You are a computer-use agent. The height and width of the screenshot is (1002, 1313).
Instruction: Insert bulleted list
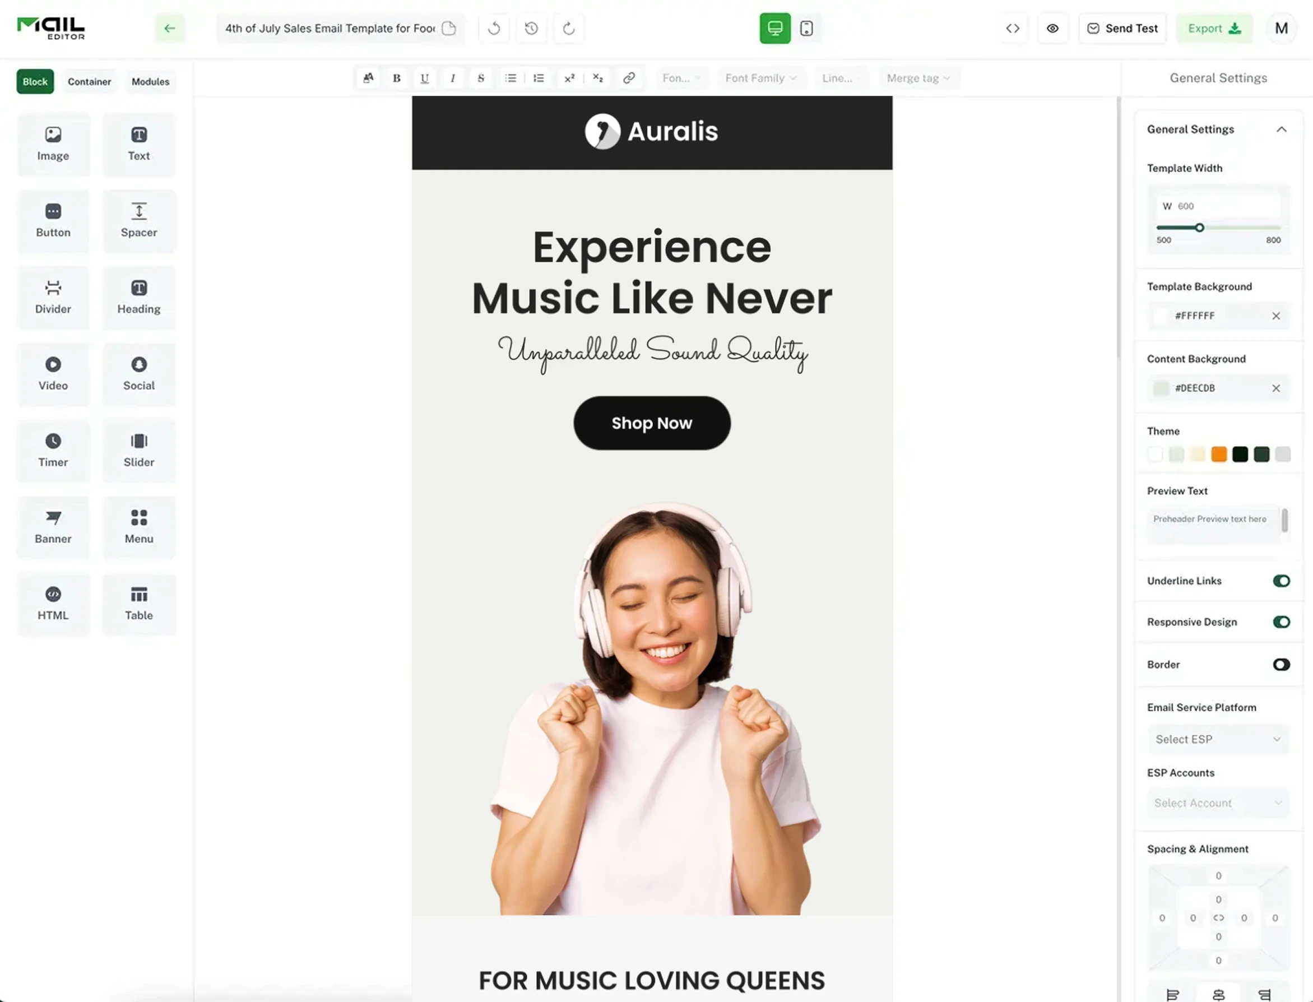tap(511, 78)
